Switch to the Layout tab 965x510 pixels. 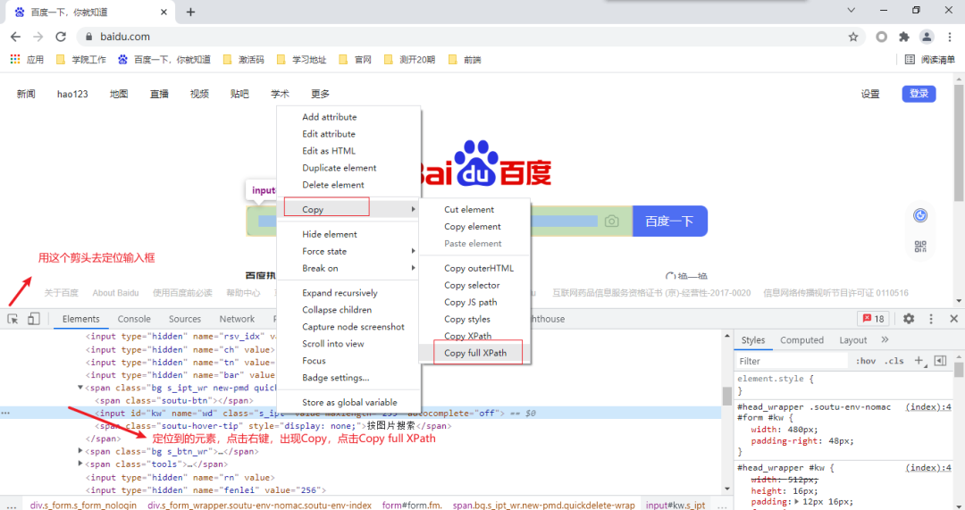pos(853,339)
